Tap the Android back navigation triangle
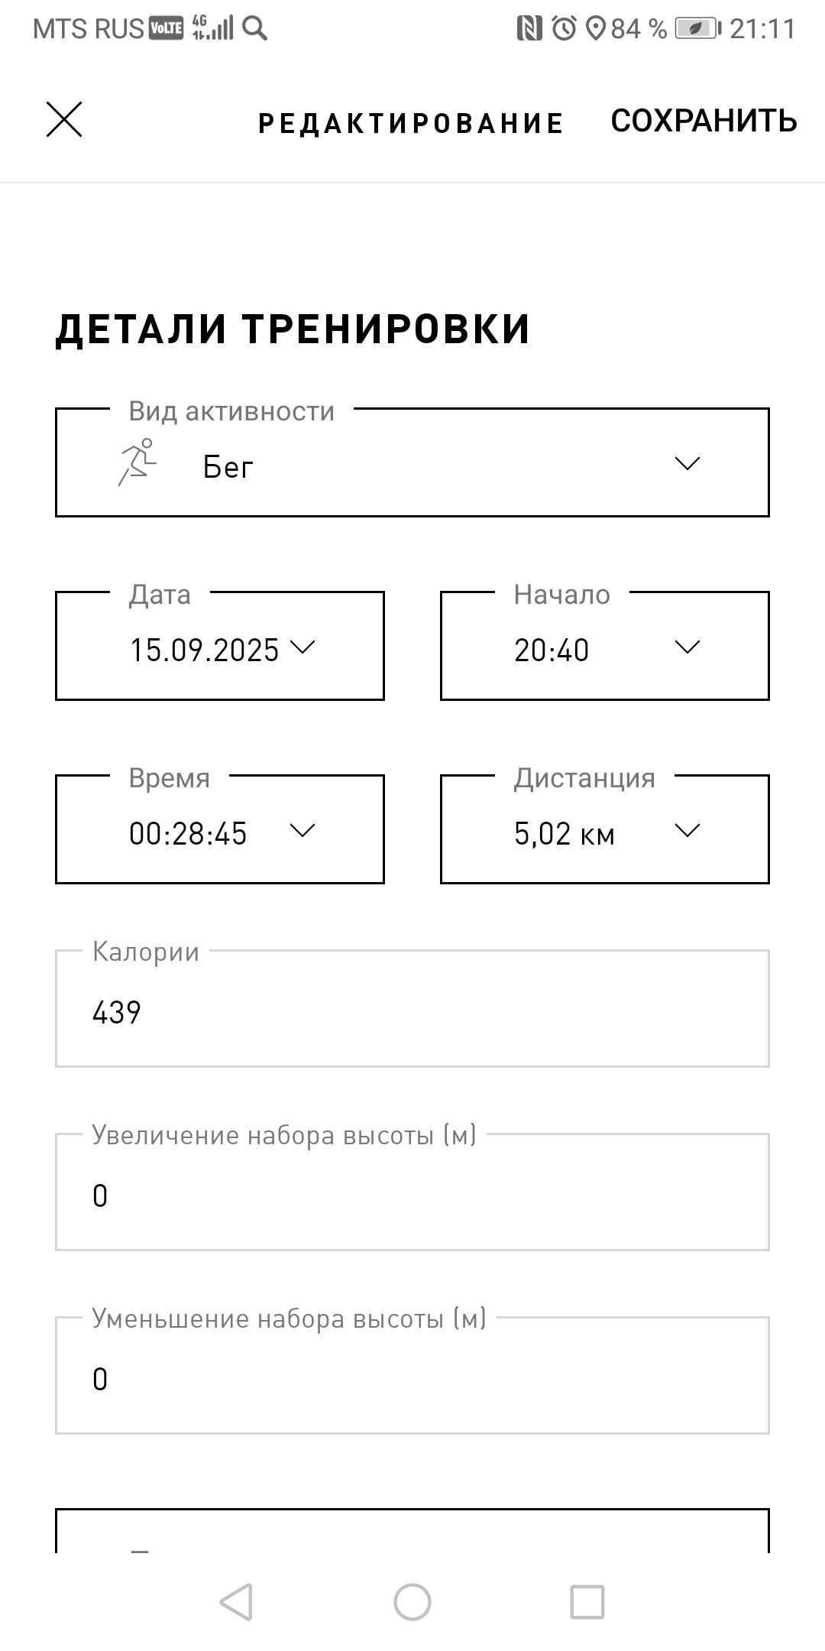825x1651 pixels. coord(236,1601)
